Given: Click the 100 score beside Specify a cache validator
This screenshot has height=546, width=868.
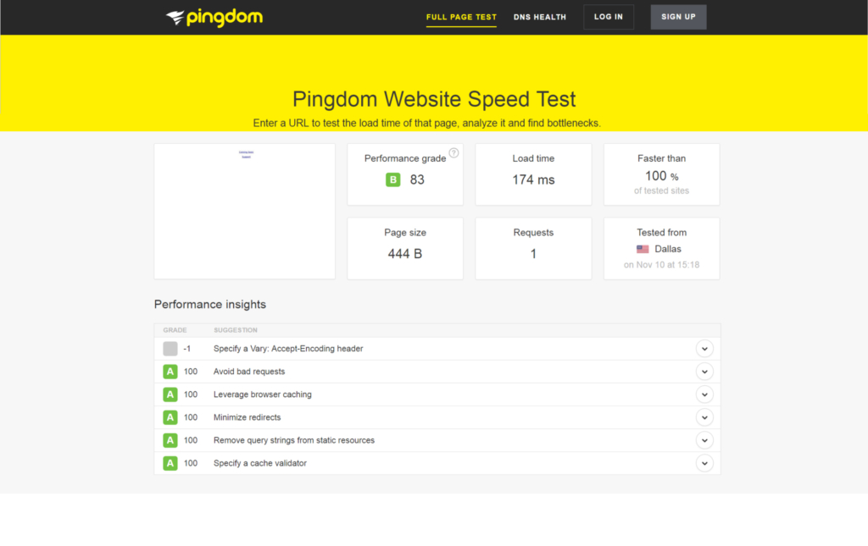Looking at the screenshot, I should [x=191, y=463].
